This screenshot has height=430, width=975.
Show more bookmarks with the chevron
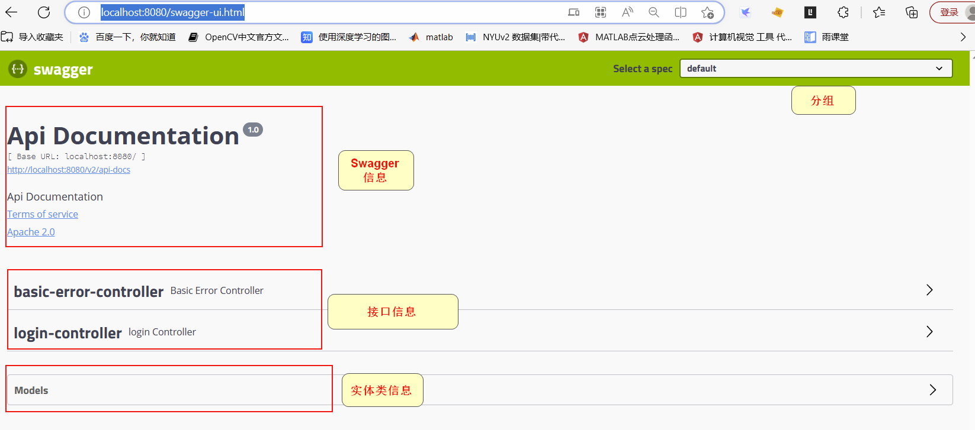963,37
